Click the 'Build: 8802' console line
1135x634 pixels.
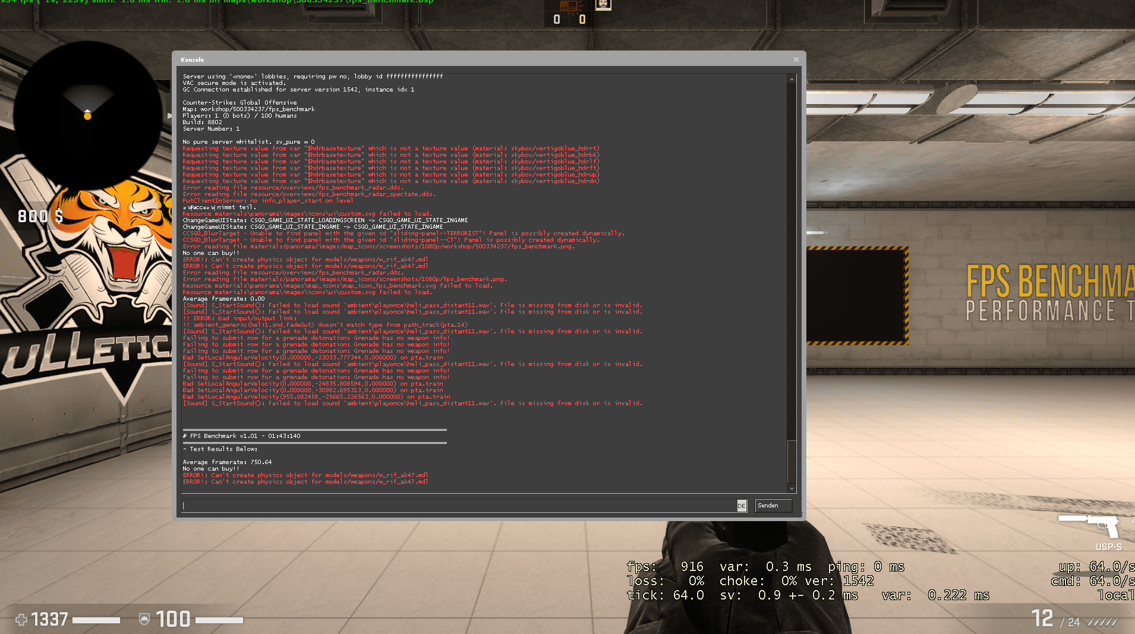[202, 122]
